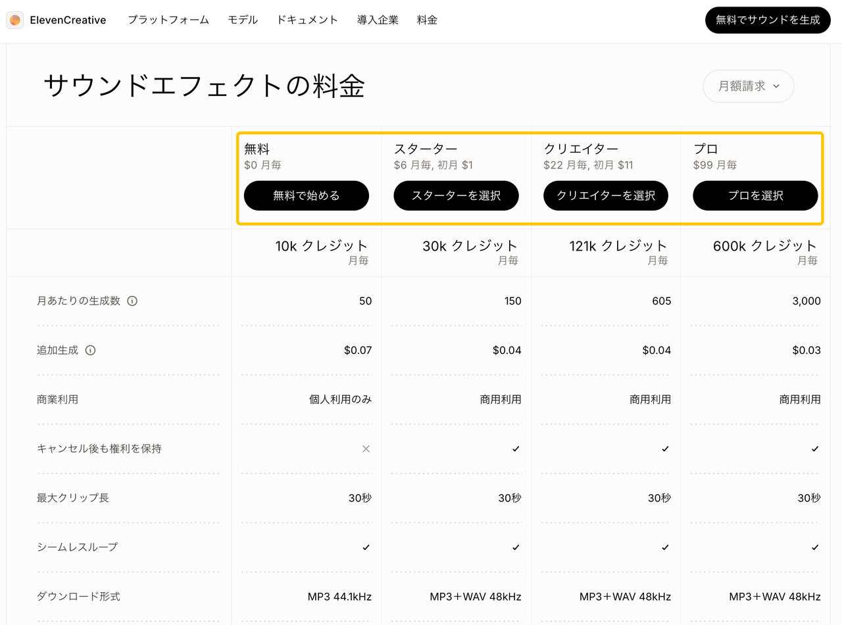Click the $0.07 additional generation price
Screen dimensions: 842x625
click(358, 351)
